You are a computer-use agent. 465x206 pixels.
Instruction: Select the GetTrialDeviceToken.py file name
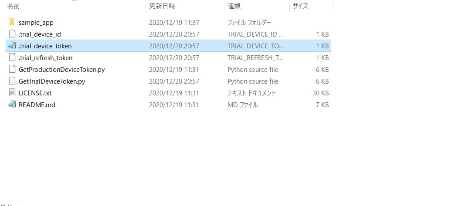coord(52,81)
